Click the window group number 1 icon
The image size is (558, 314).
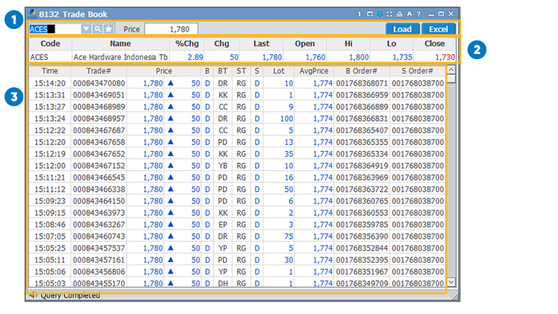[360, 14]
